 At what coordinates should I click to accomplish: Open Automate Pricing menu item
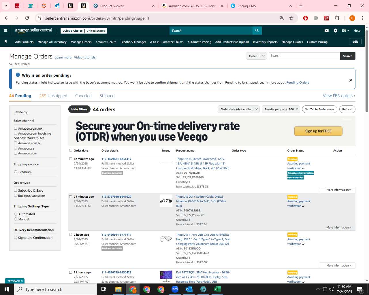pos(199,42)
